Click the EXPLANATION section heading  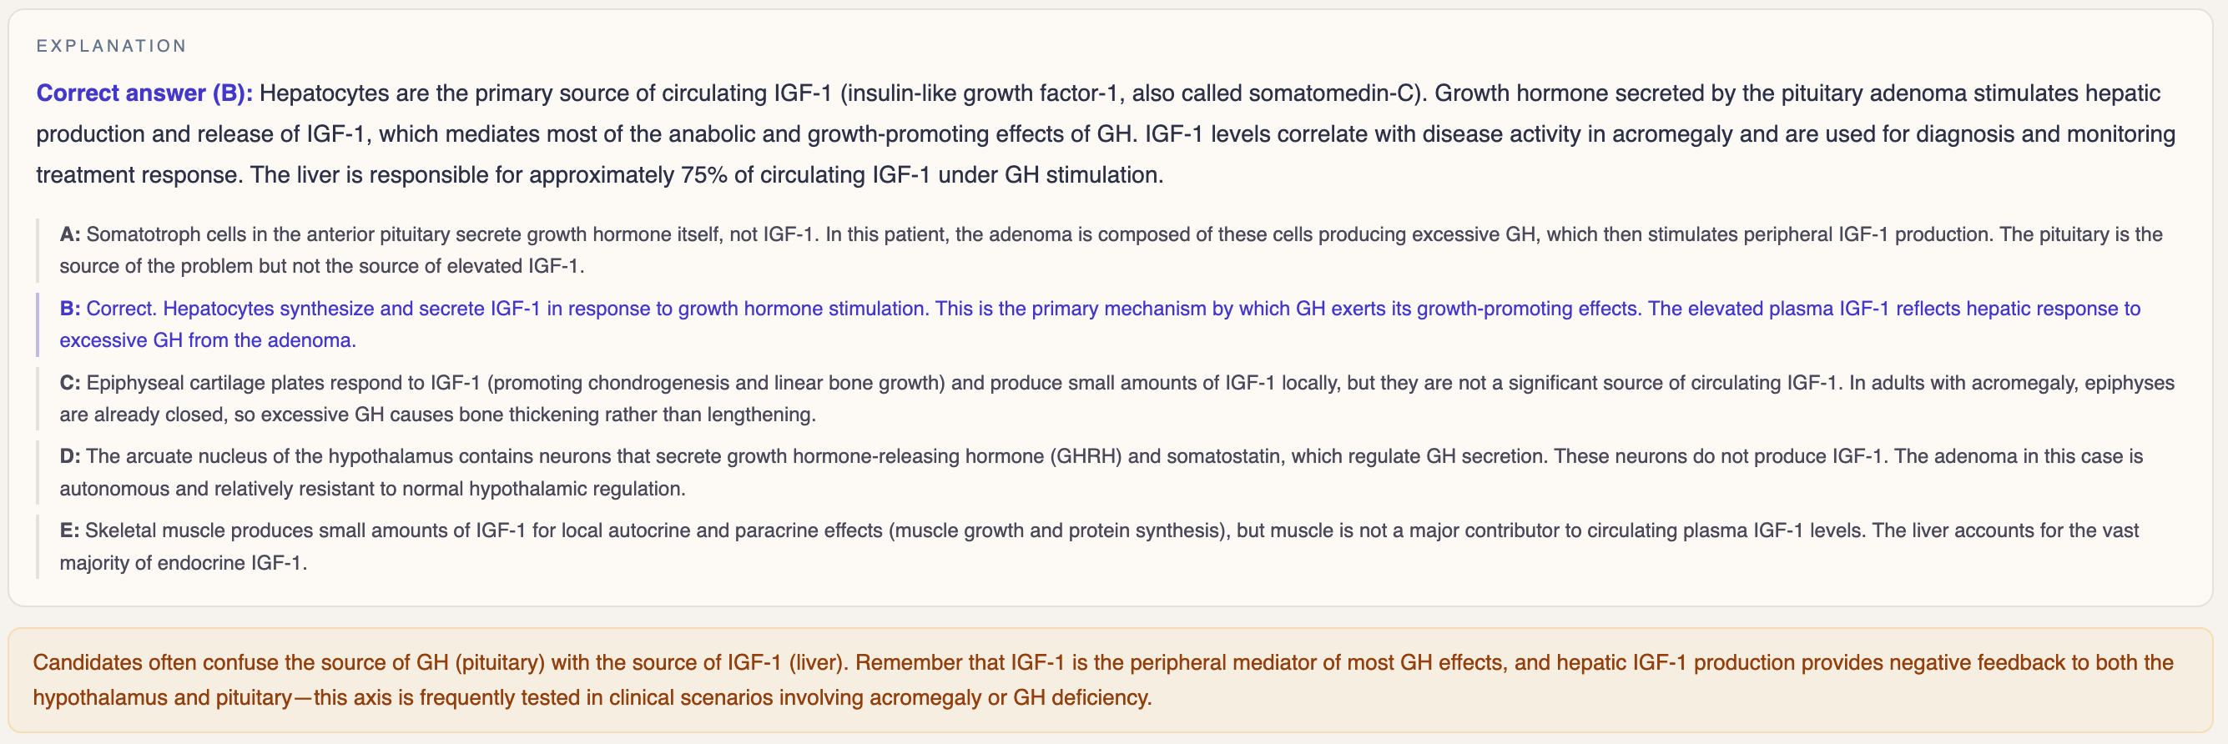(111, 46)
